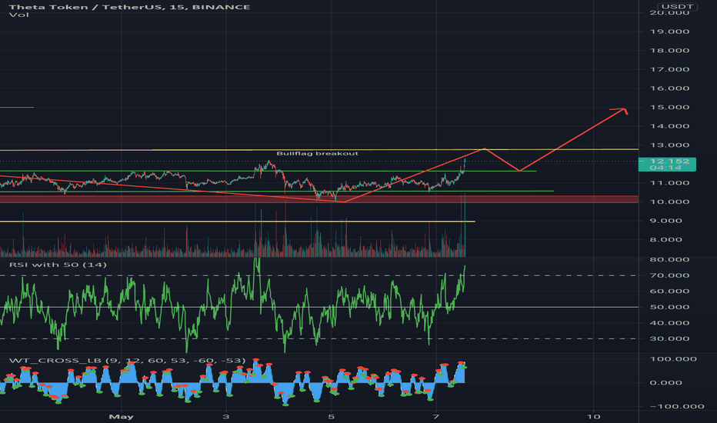Select the lower green horizontal line above red zone
Image resolution: width=717 pixels, height=423 pixels.
click(x=277, y=192)
